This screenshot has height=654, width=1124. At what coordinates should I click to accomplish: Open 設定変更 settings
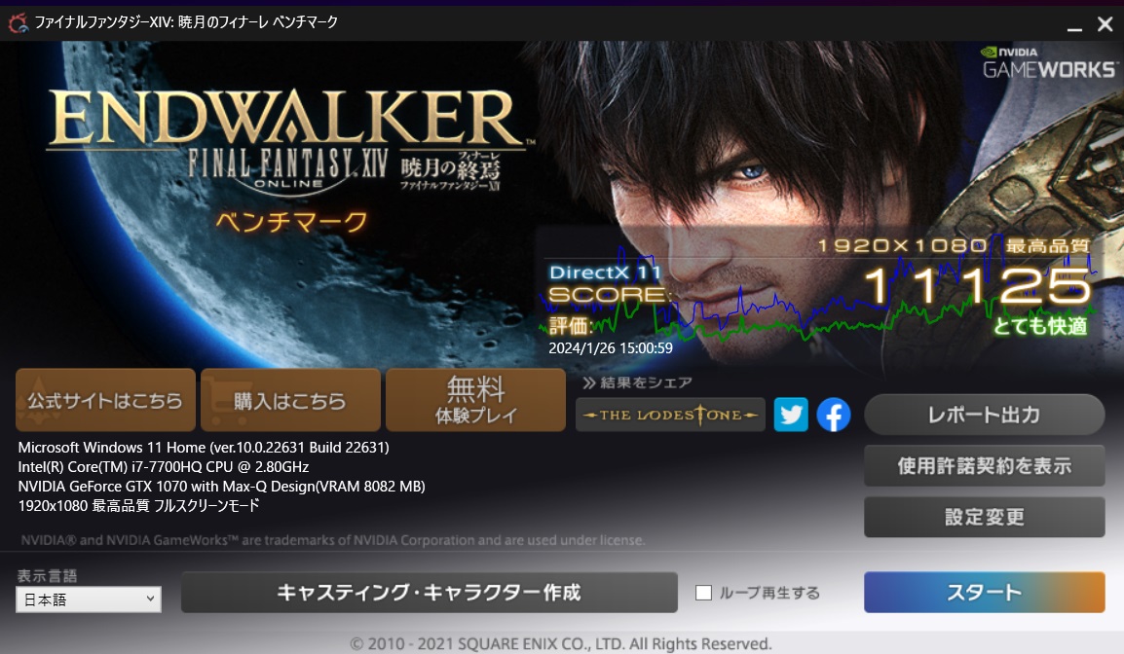click(x=984, y=517)
